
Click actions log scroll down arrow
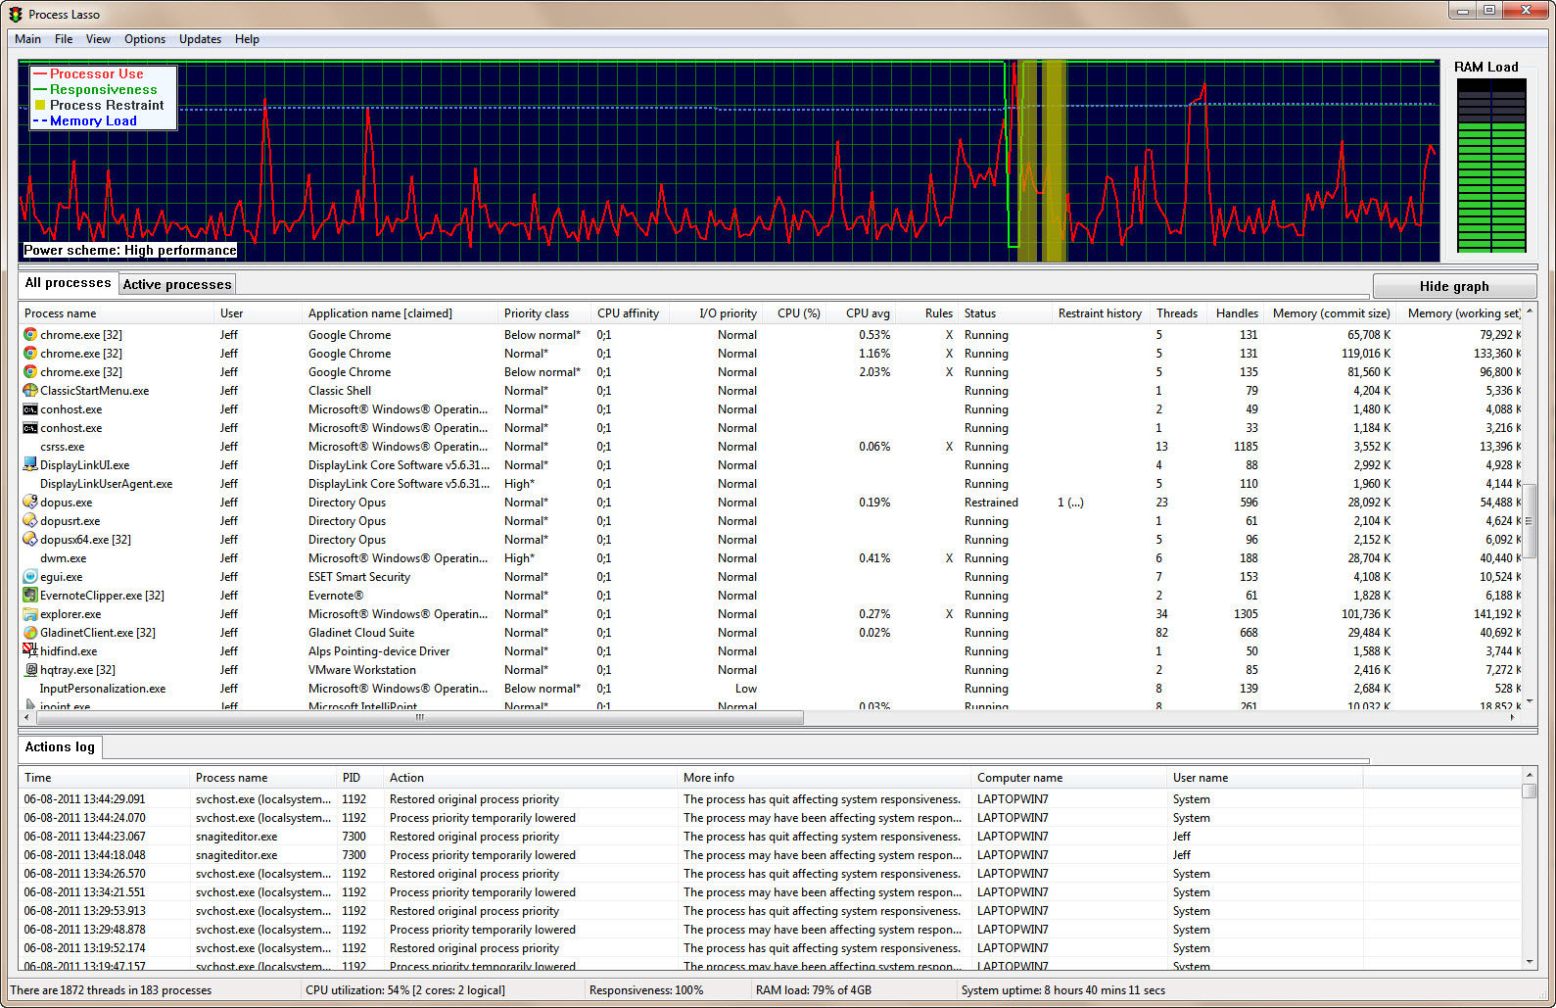pos(1530,962)
